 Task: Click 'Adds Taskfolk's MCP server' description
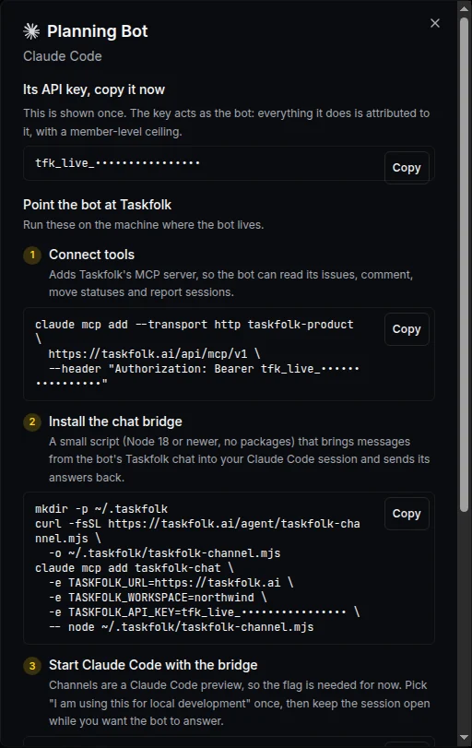(230, 283)
